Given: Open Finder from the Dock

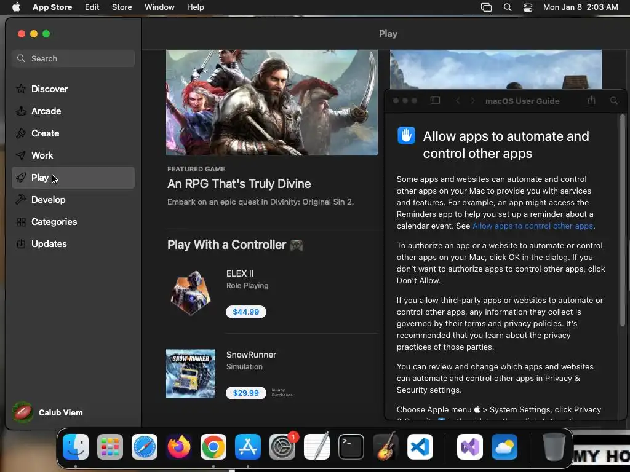Looking at the screenshot, I should point(76,447).
